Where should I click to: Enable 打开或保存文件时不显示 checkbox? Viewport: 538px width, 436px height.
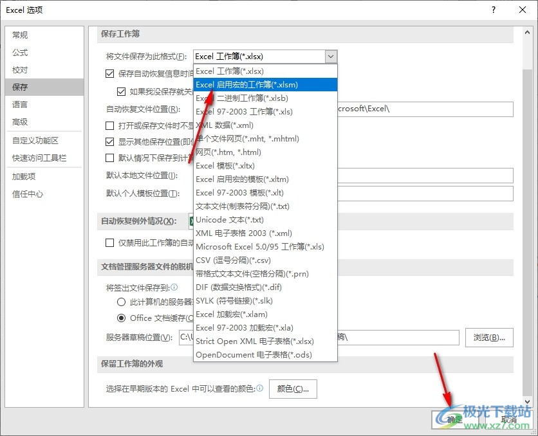(110, 126)
